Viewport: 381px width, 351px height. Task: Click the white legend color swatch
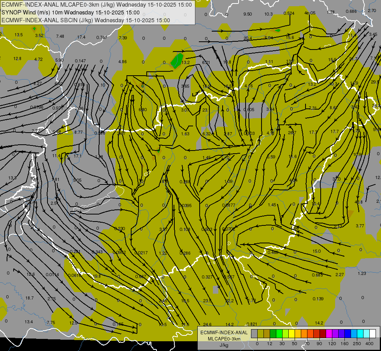point(373,334)
